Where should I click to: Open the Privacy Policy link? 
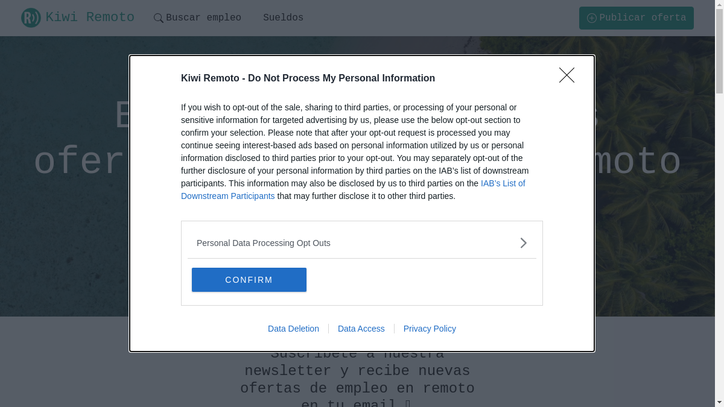pyautogui.click(x=430, y=329)
